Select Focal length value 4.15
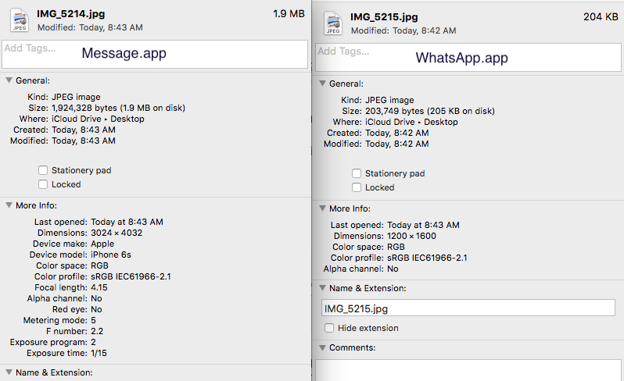Viewport: 624px width, 381px height. coord(99,287)
